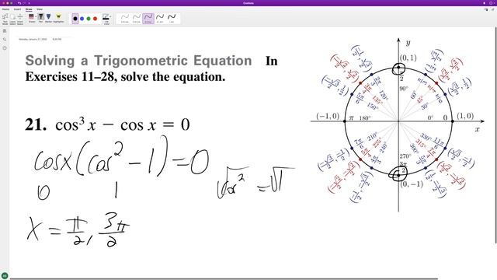This screenshot has width=497, height=280.
Task: Open the Insert ribbon tab
Action: click(17, 9)
